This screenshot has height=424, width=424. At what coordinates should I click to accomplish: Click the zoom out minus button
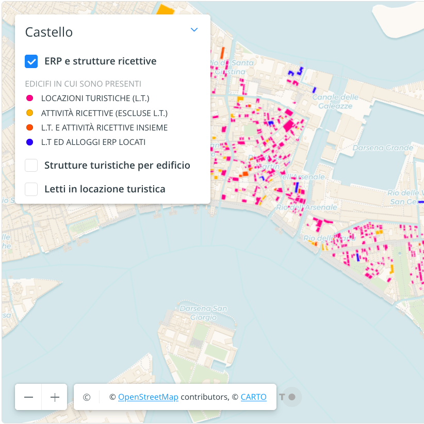[x=28, y=397]
